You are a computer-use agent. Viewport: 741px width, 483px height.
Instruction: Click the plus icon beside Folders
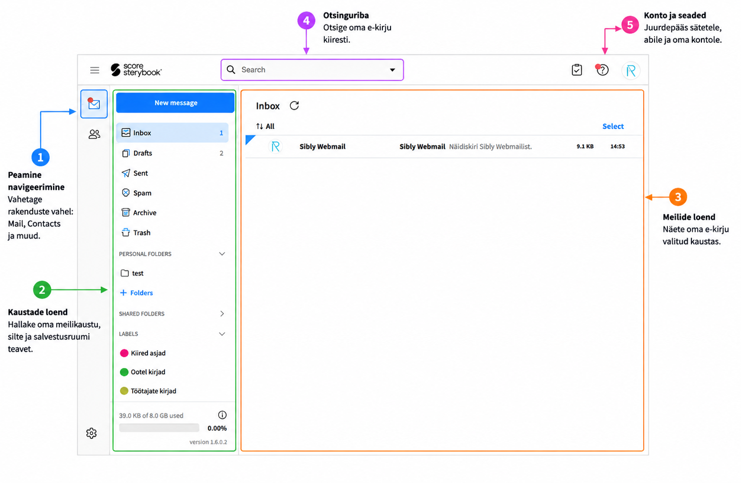123,293
